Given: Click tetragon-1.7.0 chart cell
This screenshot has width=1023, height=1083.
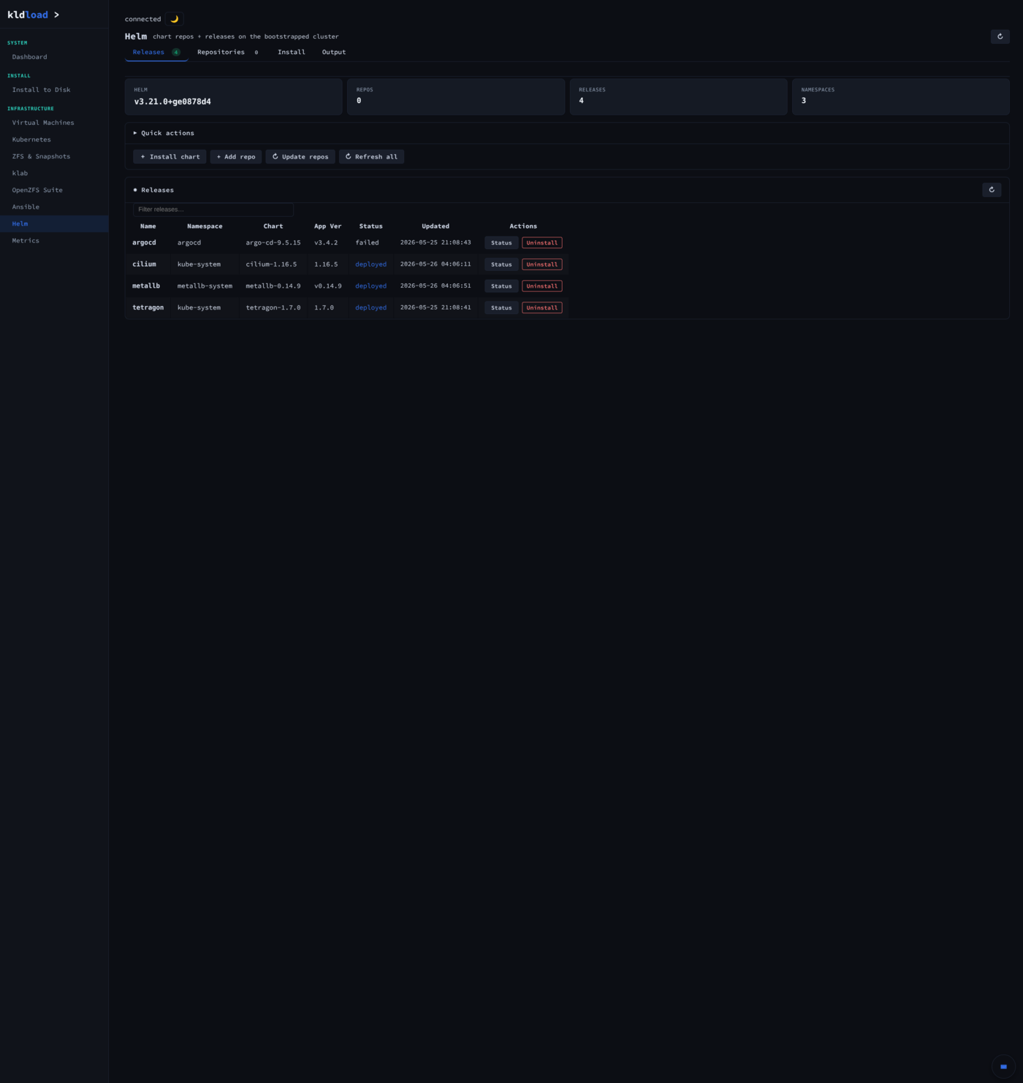Looking at the screenshot, I should (273, 307).
